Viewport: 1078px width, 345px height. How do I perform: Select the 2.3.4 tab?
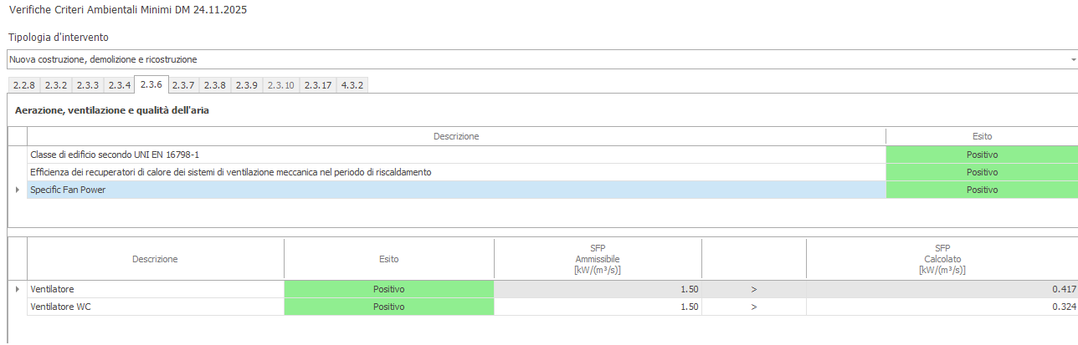coord(120,85)
